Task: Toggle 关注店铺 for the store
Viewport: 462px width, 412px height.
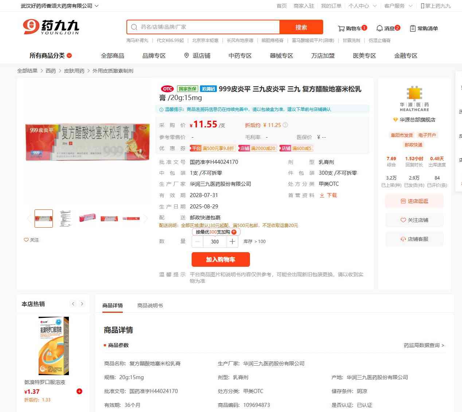Action: pyautogui.click(x=414, y=220)
